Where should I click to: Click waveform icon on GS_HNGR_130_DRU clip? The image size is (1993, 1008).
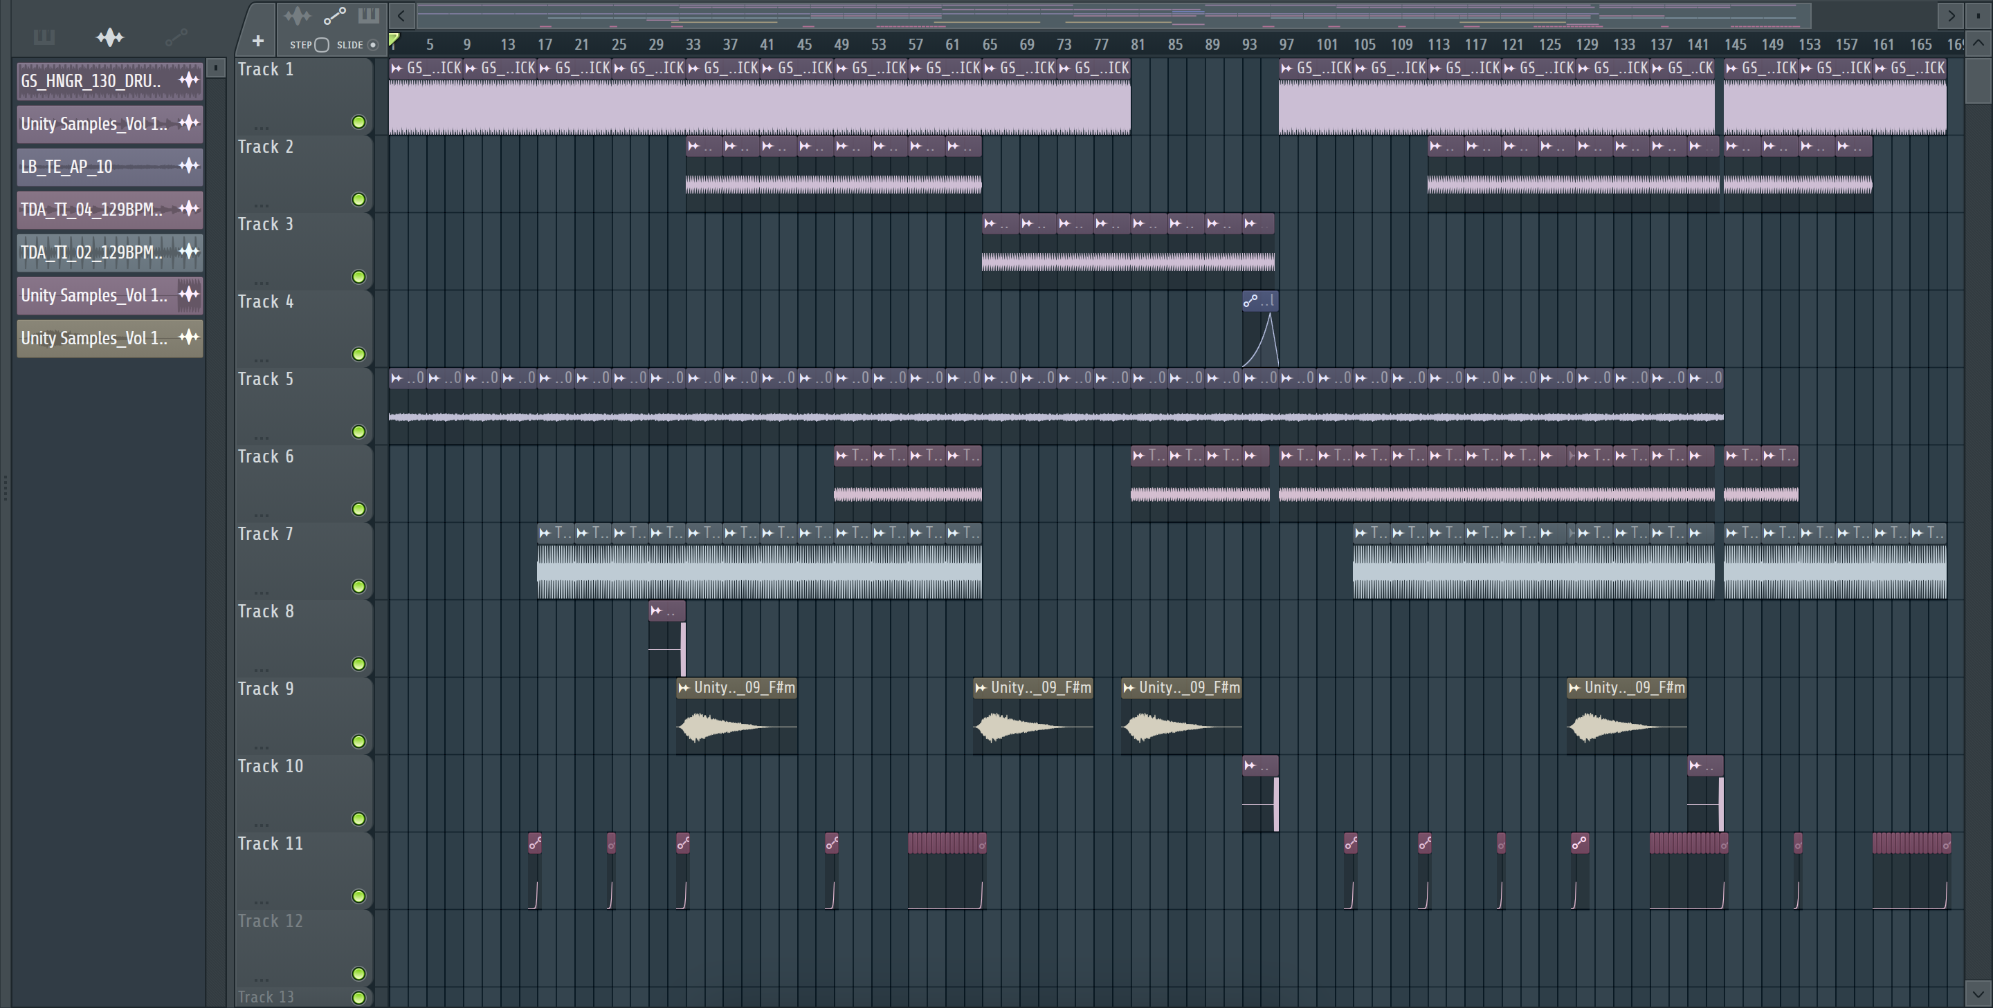coord(189,80)
